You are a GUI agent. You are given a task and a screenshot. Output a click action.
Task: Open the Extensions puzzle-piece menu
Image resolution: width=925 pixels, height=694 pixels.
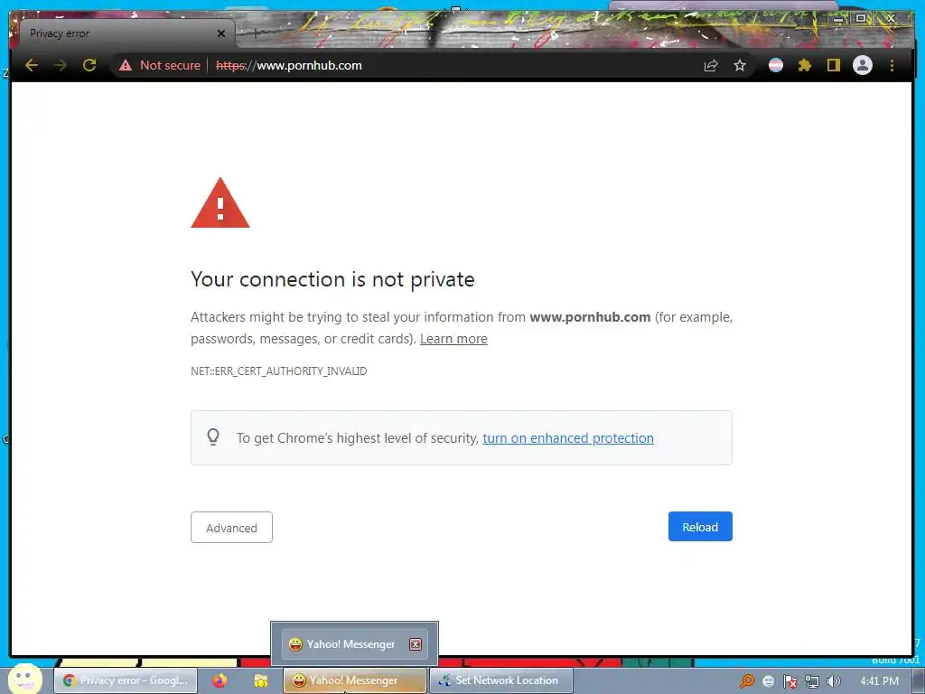coord(805,65)
